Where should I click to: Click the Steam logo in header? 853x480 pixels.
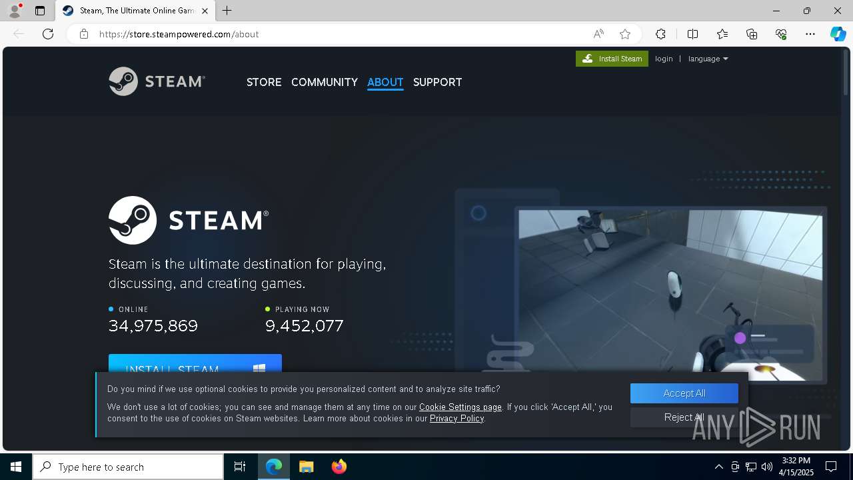pos(157,81)
